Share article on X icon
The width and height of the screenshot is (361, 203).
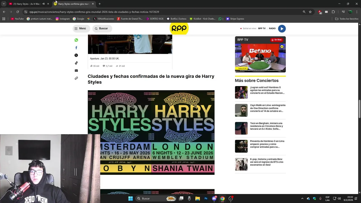pyautogui.click(x=76, y=55)
